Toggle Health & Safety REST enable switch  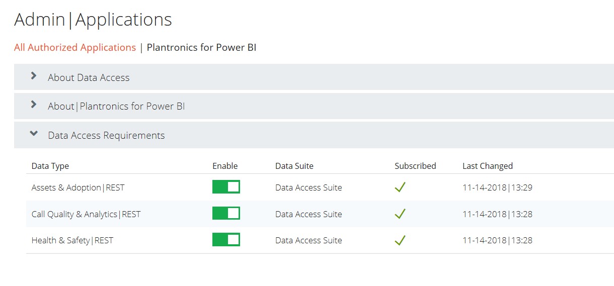click(226, 240)
